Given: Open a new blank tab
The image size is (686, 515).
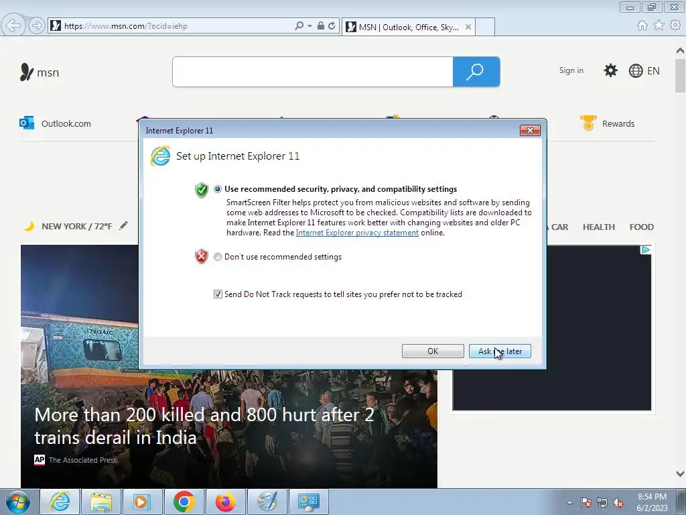Looking at the screenshot, I should [x=485, y=27].
